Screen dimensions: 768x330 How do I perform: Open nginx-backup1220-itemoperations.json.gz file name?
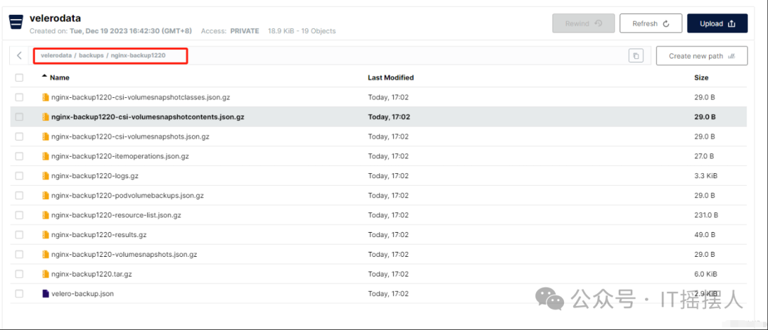(x=120, y=156)
